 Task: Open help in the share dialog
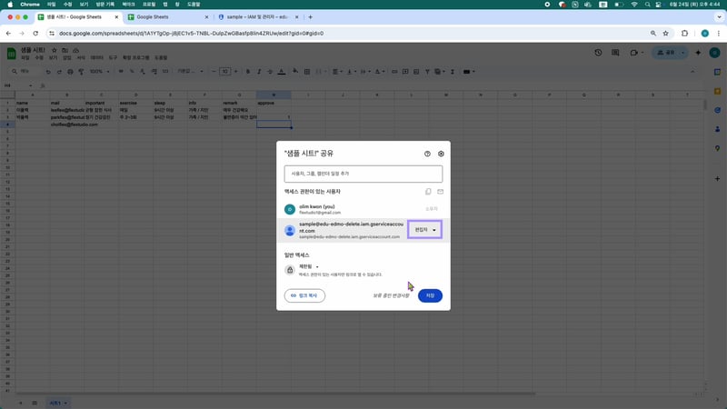click(x=427, y=154)
